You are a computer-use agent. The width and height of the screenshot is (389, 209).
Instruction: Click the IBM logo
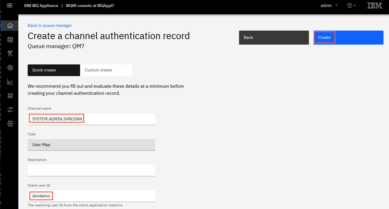click(375, 6)
